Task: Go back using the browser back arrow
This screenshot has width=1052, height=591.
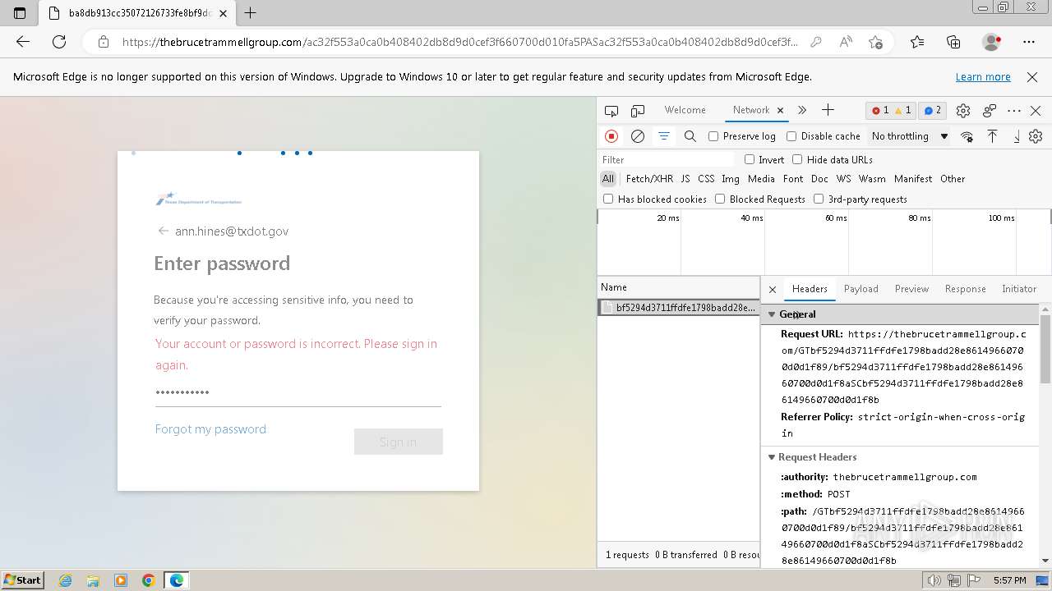Action: 23,42
